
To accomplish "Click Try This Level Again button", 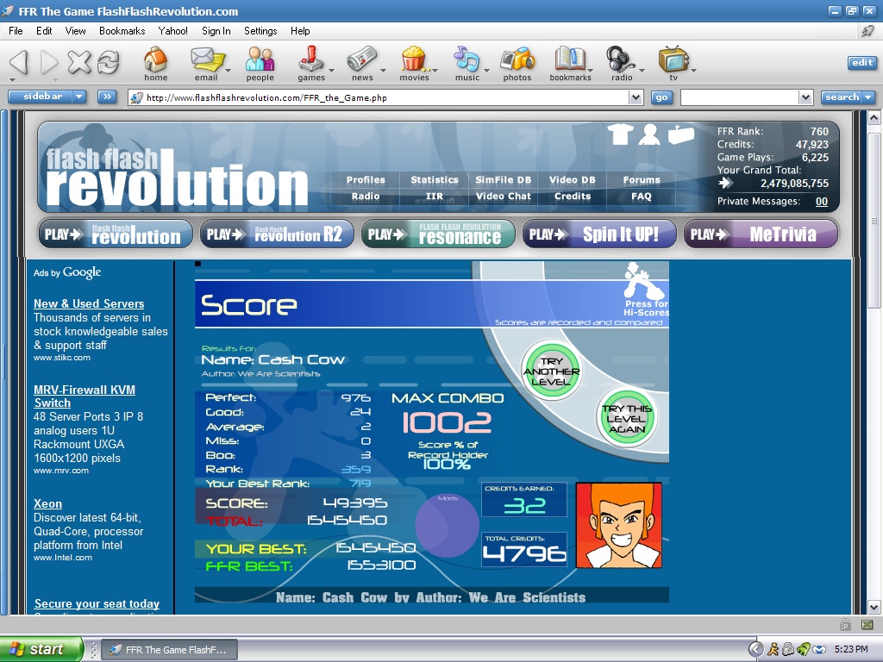I will coord(626,418).
